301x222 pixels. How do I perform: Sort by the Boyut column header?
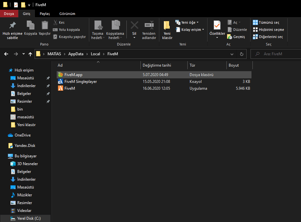coord(239,65)
